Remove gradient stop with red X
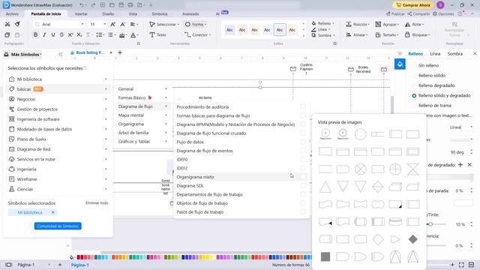The width and height of the screenshot is (480, 270). coord(469,165)
